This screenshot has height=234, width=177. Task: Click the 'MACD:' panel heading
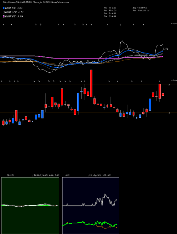click(10, 175)
